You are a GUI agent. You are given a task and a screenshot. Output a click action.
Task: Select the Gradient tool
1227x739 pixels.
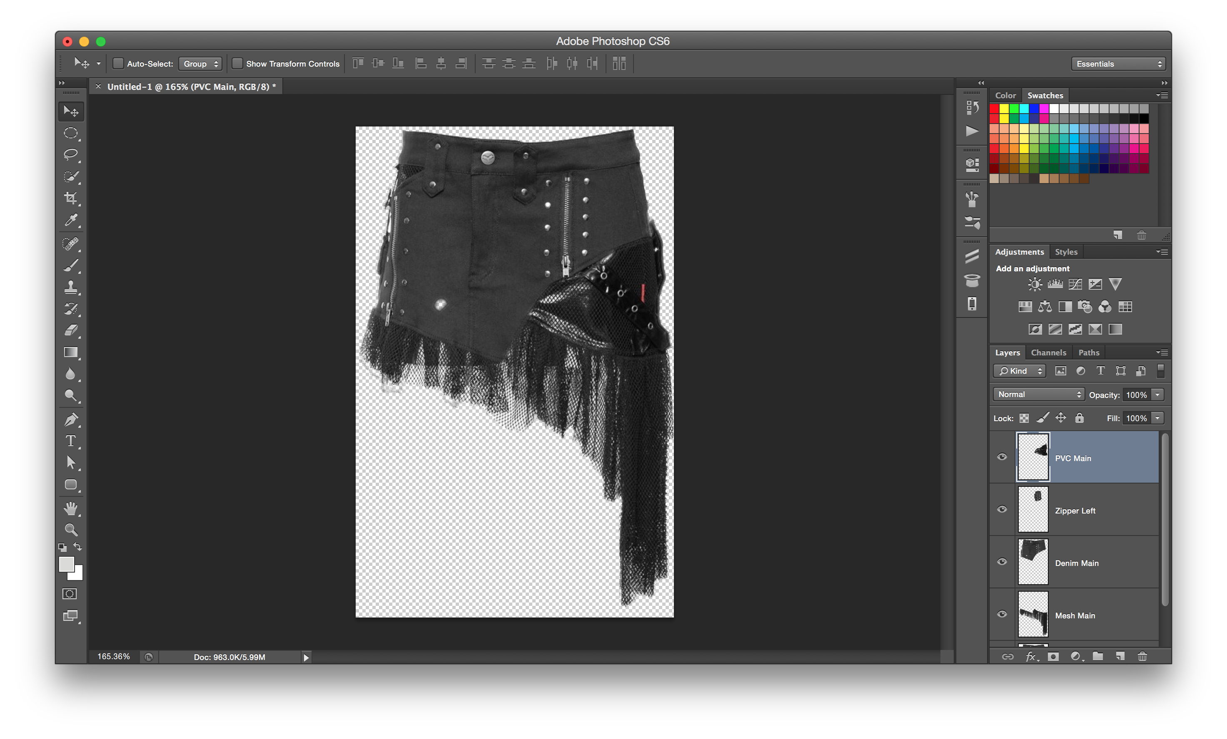[x=71, y=352]
